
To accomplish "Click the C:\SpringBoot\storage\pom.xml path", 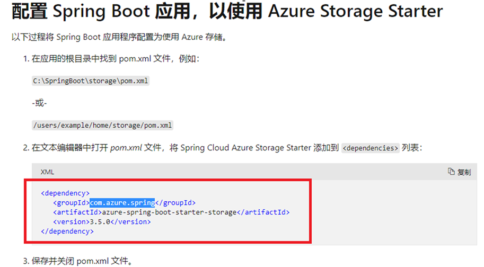I will click(x=91, y=81).
